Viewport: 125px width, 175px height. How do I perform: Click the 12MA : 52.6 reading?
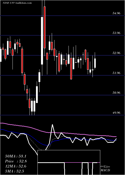[x=15, y=166]
